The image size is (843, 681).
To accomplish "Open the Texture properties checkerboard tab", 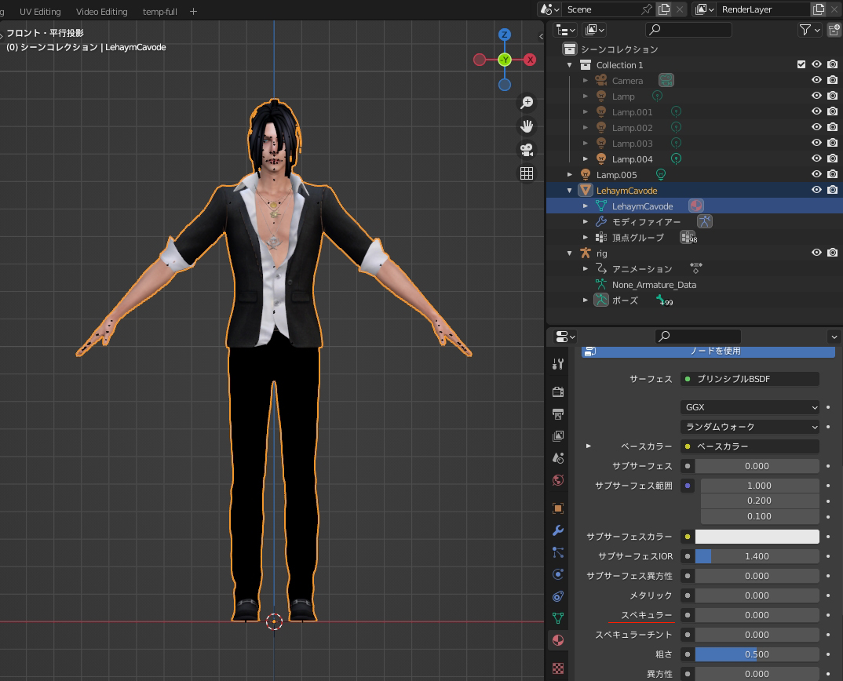I will pos(558,668).
